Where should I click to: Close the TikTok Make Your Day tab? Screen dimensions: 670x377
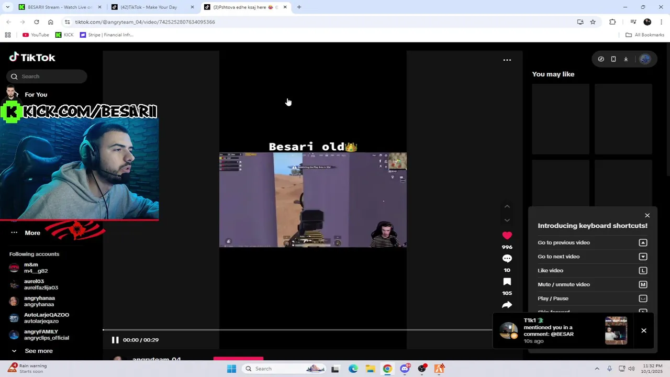point(192,7)
